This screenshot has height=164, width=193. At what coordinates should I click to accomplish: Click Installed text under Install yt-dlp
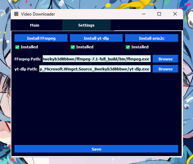pos(85,47)
